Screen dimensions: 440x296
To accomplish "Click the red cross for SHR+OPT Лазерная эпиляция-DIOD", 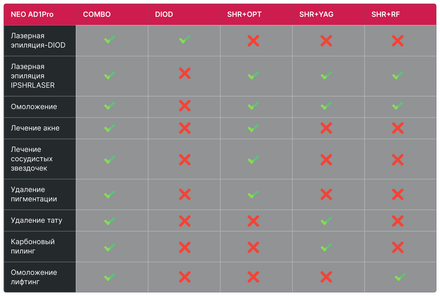I will pos(253,41).
